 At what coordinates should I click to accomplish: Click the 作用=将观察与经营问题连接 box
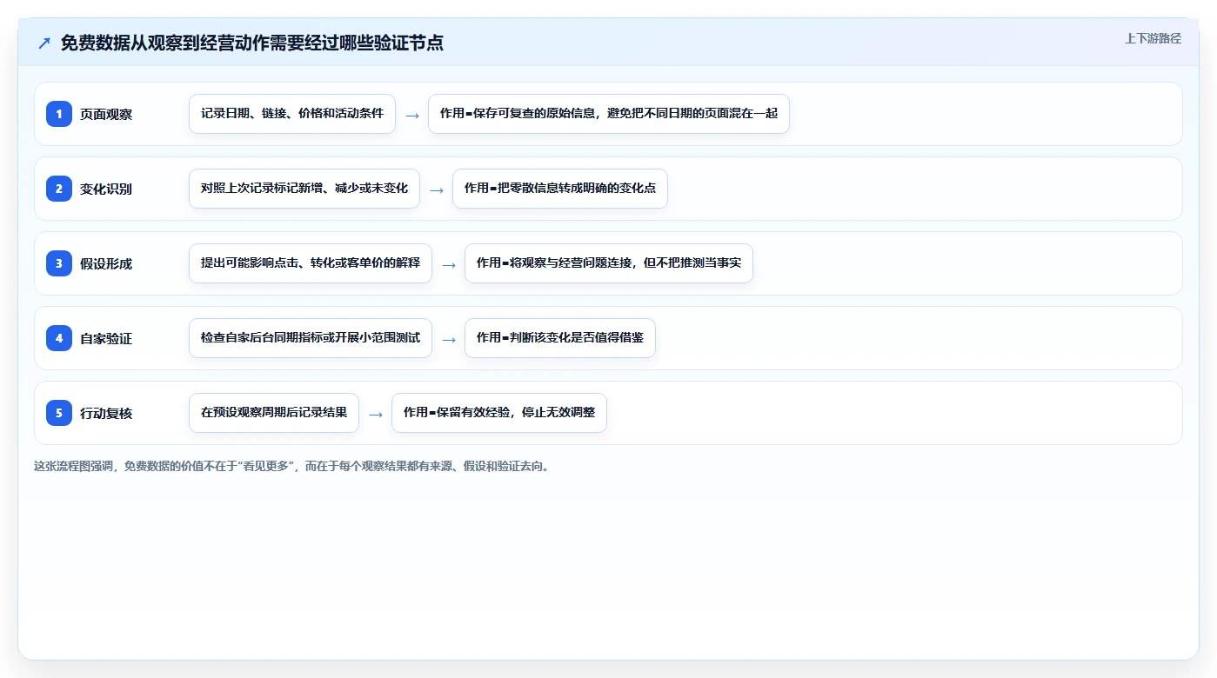point(609,263)
